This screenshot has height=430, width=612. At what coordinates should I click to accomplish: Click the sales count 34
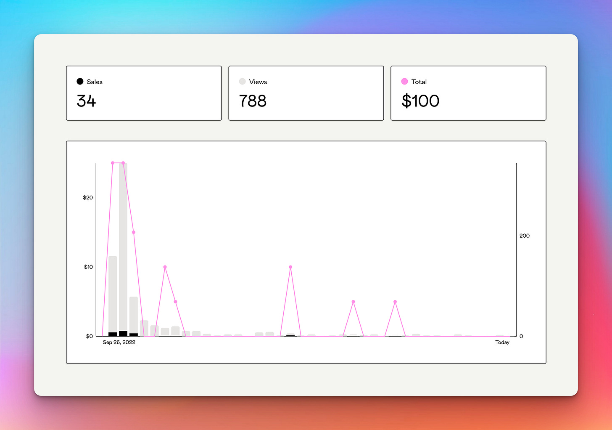[x=86, y=101]
